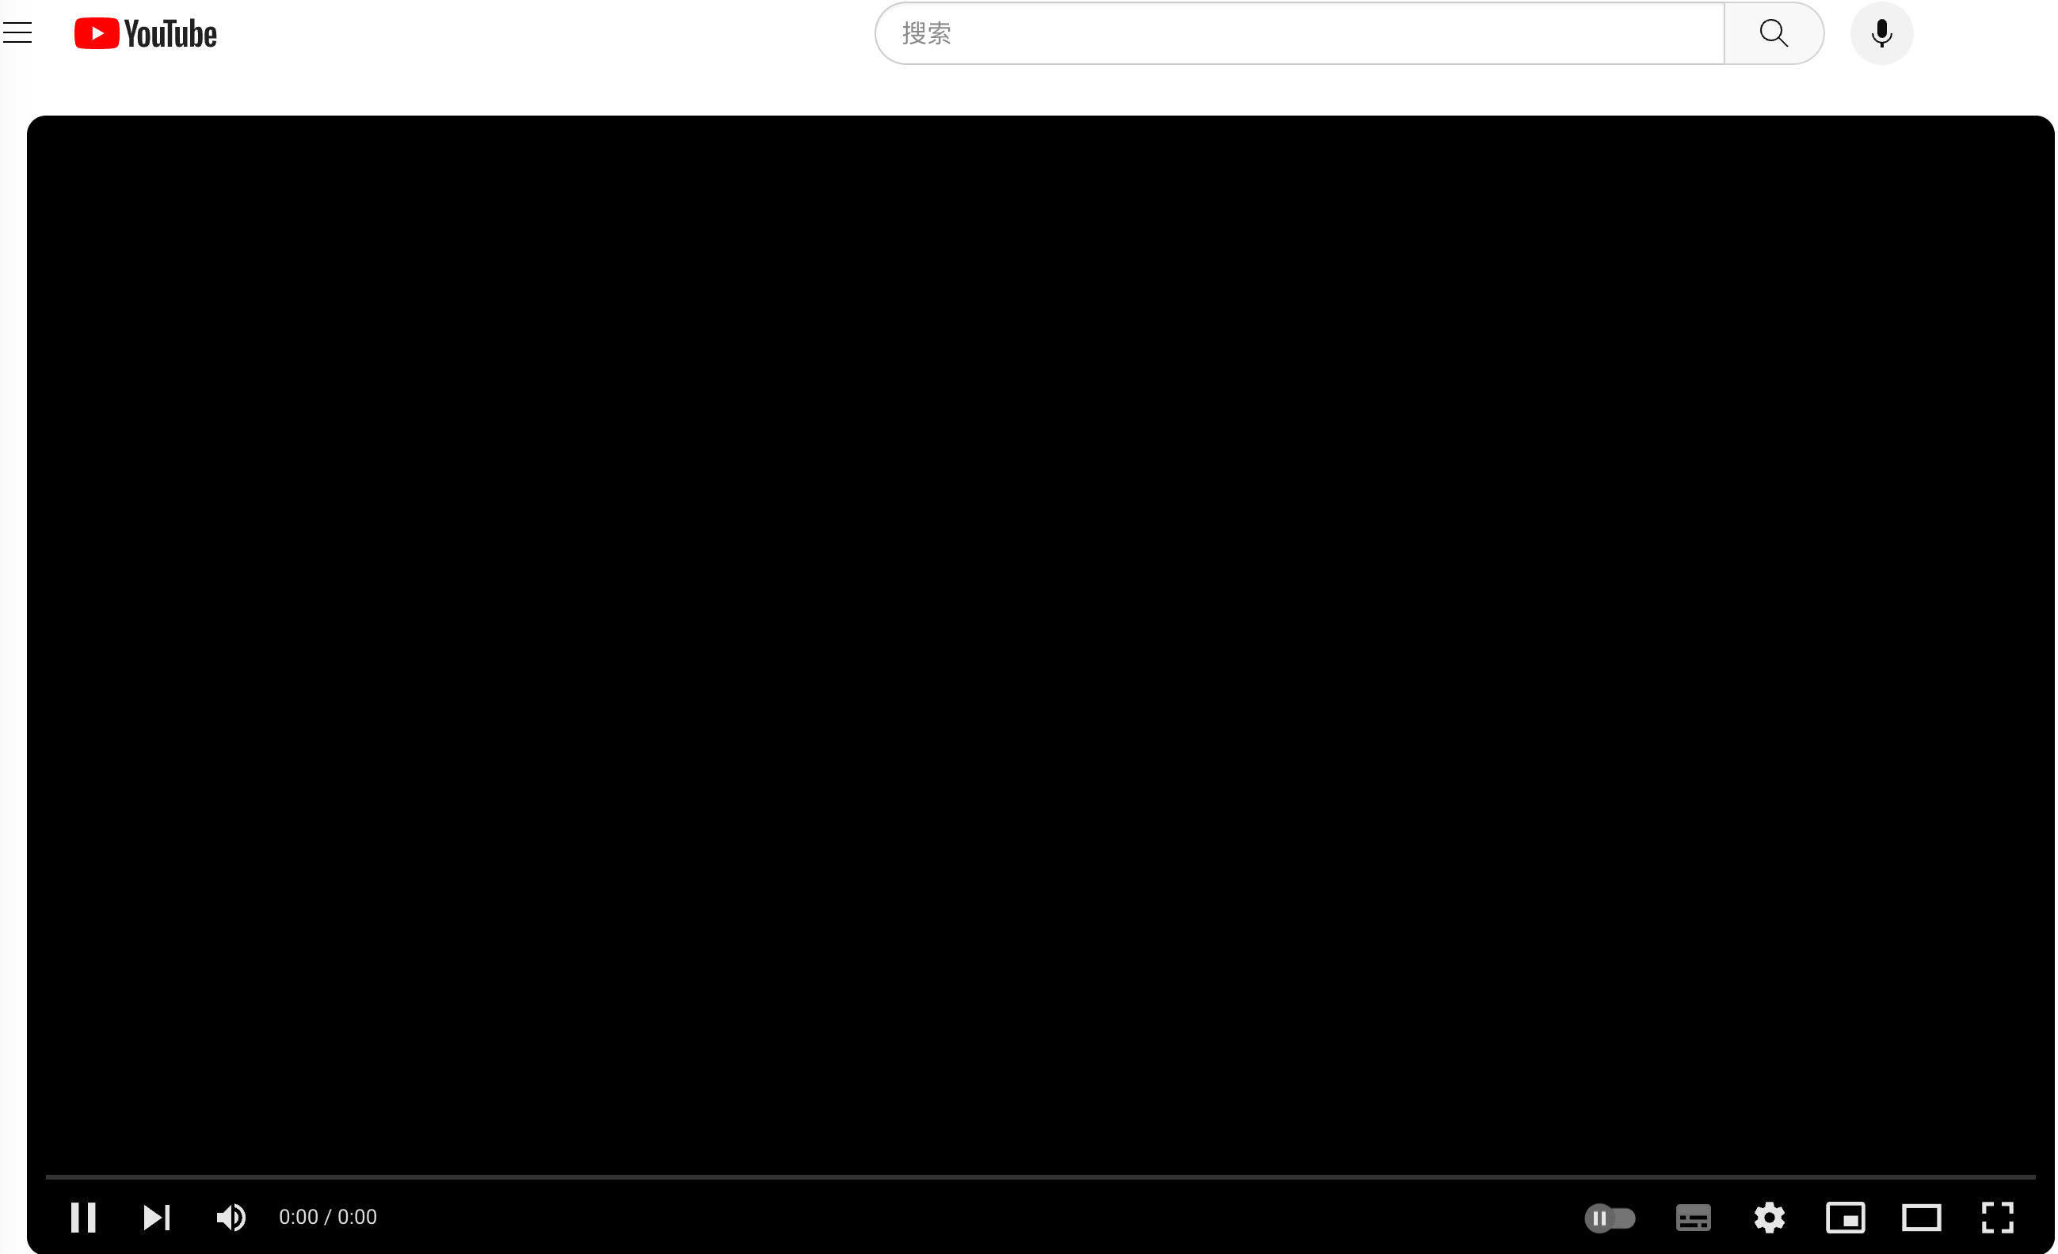Click the magnifying glass search button
This screenshot has height=1254, width=2058.
pos(1773,33)
